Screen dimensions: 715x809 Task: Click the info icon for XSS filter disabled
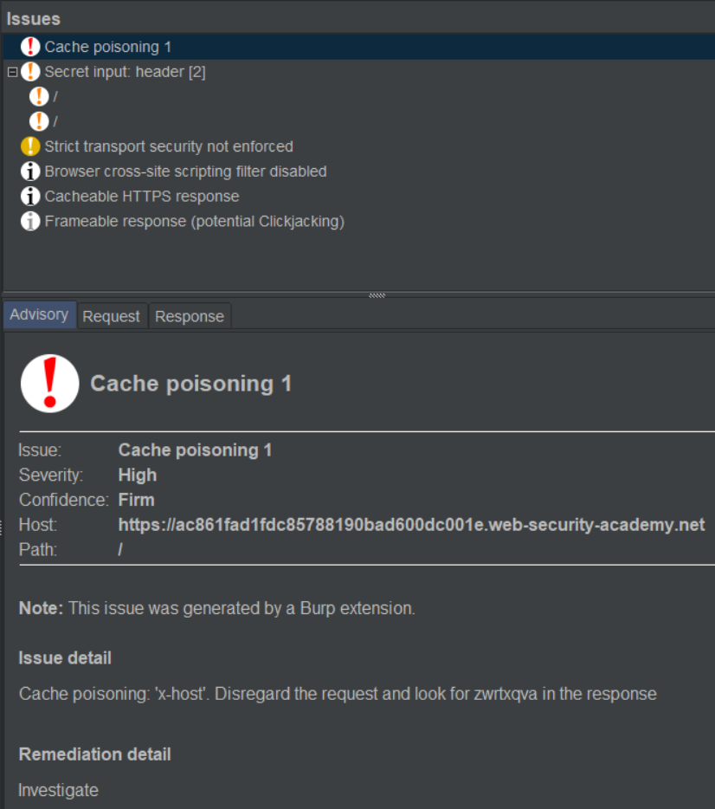point(30,172)
